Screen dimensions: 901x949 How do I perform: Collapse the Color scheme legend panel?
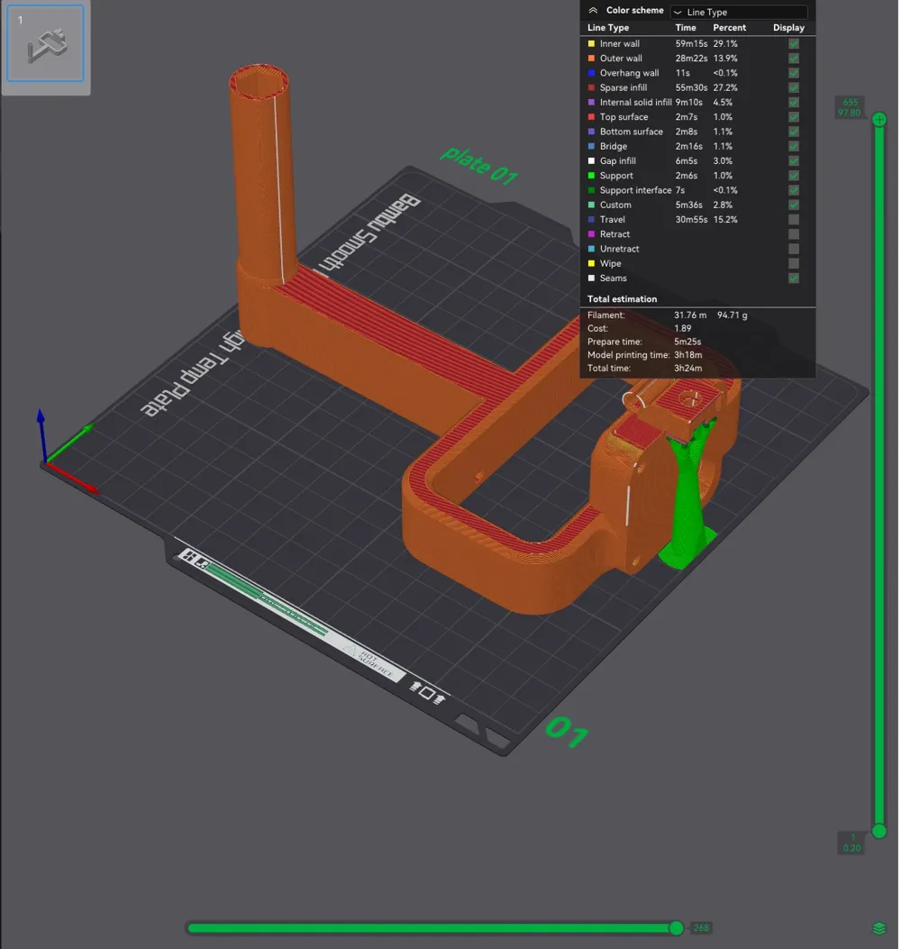click(x=593, y=11)
